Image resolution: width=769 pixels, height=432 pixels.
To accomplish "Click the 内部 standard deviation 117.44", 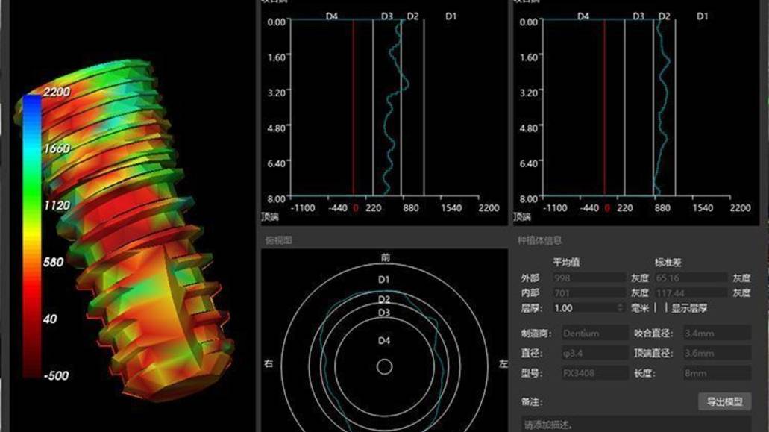I will pos(691,293).
